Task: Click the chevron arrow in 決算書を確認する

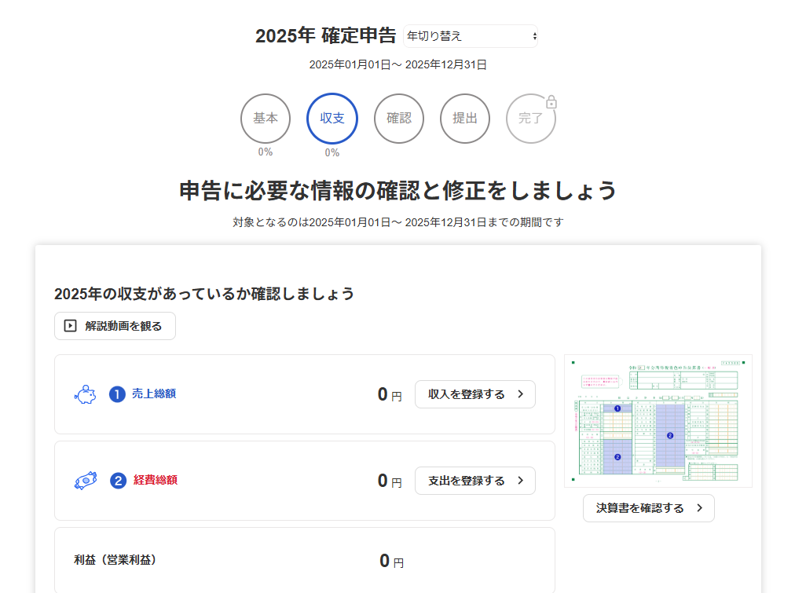Action: coord(700,508)
